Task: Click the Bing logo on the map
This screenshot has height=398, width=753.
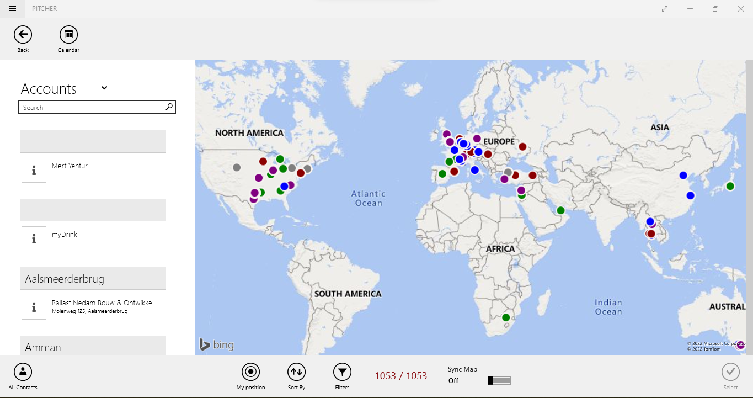Action: (216, 344)
